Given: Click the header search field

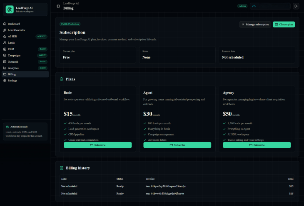Looking at the screenshot, I should [270, 6].
